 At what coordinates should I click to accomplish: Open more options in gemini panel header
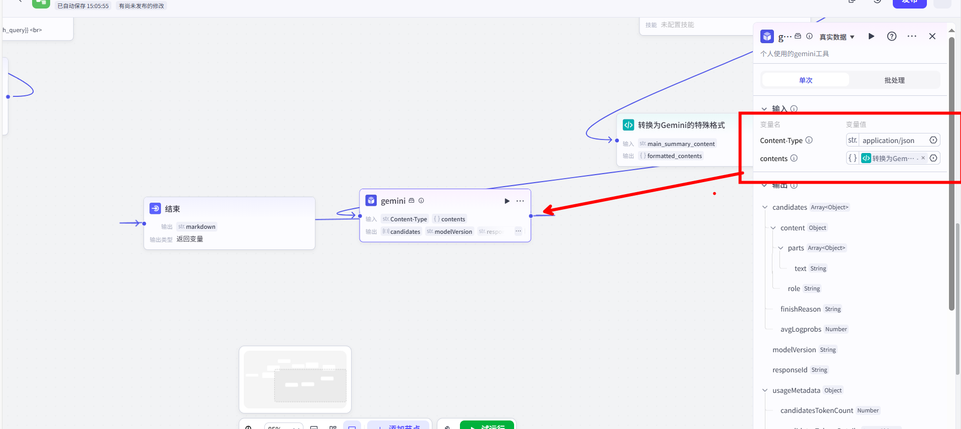pyautogui.click(x=912, y=36)
